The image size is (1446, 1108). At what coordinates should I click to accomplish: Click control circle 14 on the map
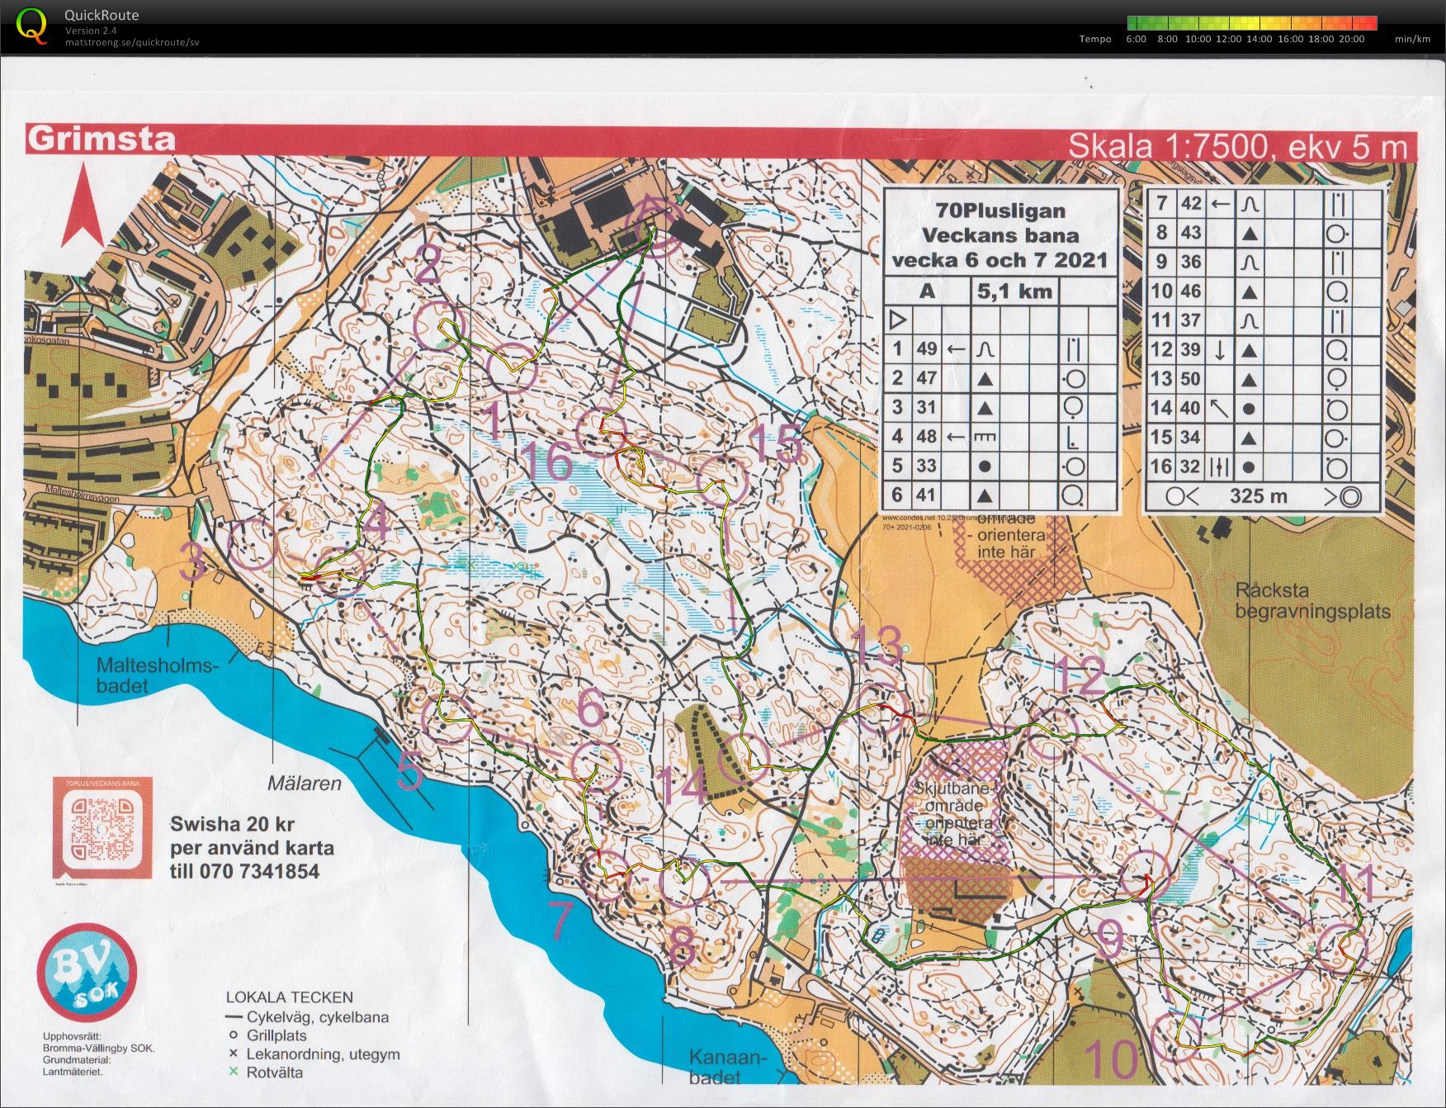744,759
